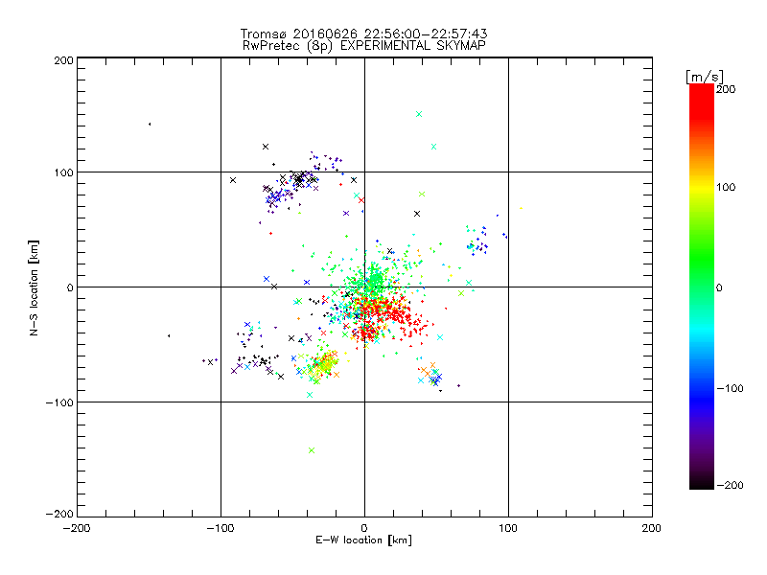
Task: Click the y-axis tick label "-100"
Action: pyautogui.click(x=59, y=402)
